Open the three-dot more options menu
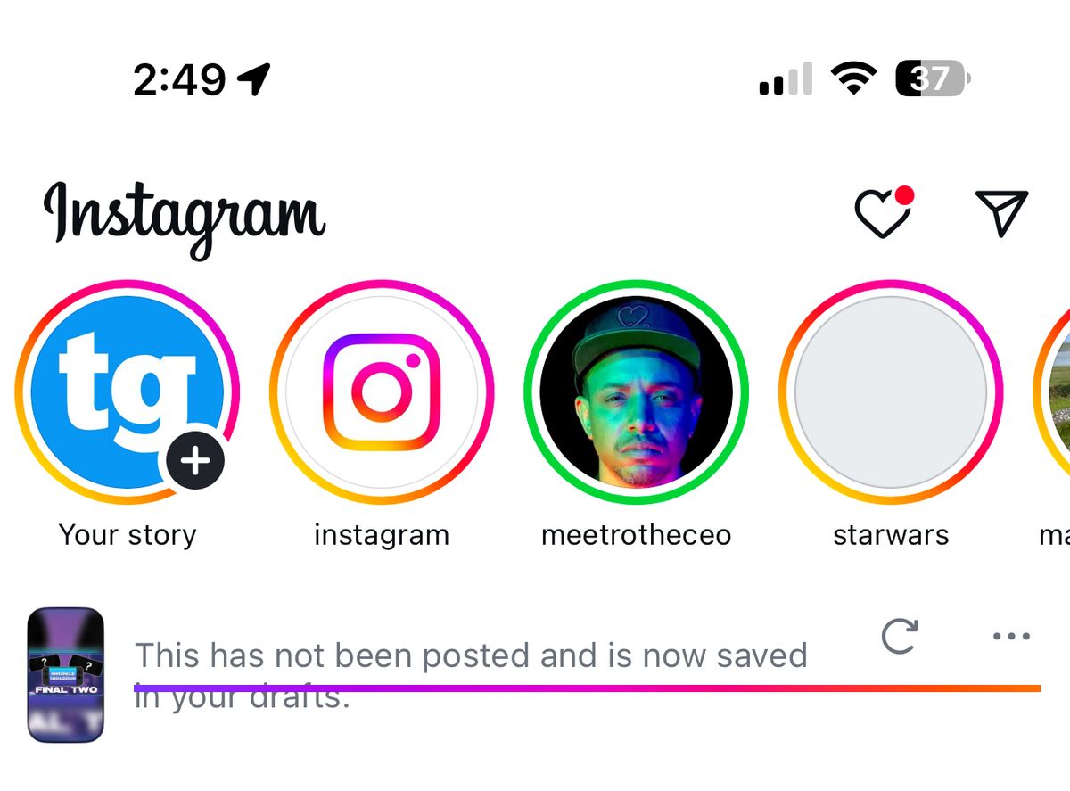 pos(1011,637)
